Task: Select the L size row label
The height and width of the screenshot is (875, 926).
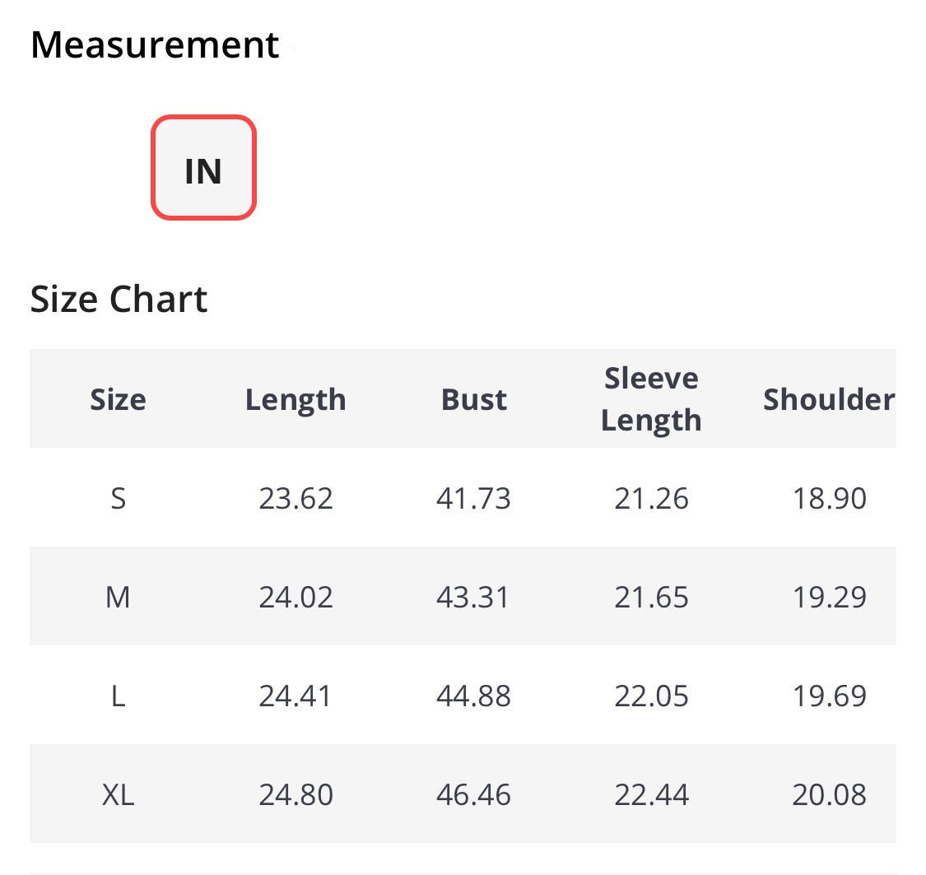Action: (118, 696)
